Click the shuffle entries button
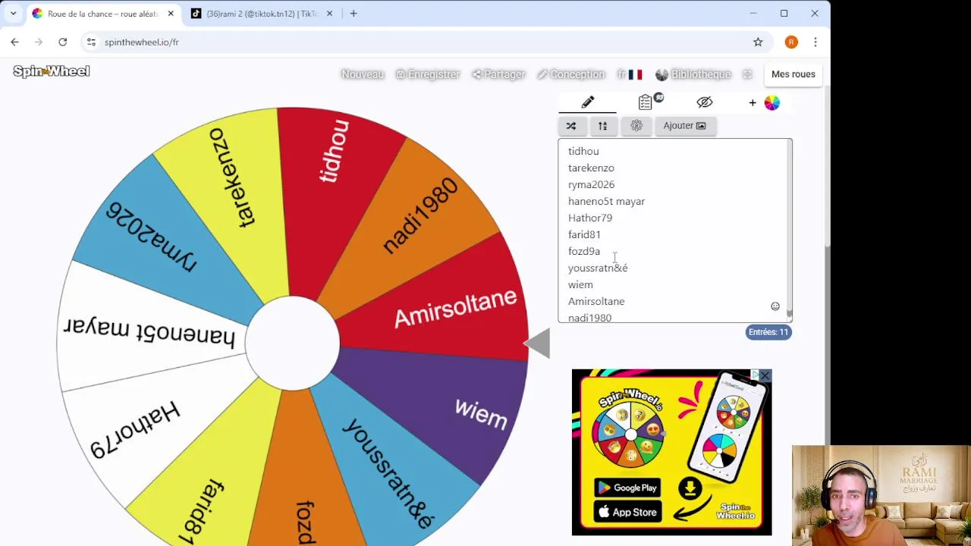 [x=571, y=126]
